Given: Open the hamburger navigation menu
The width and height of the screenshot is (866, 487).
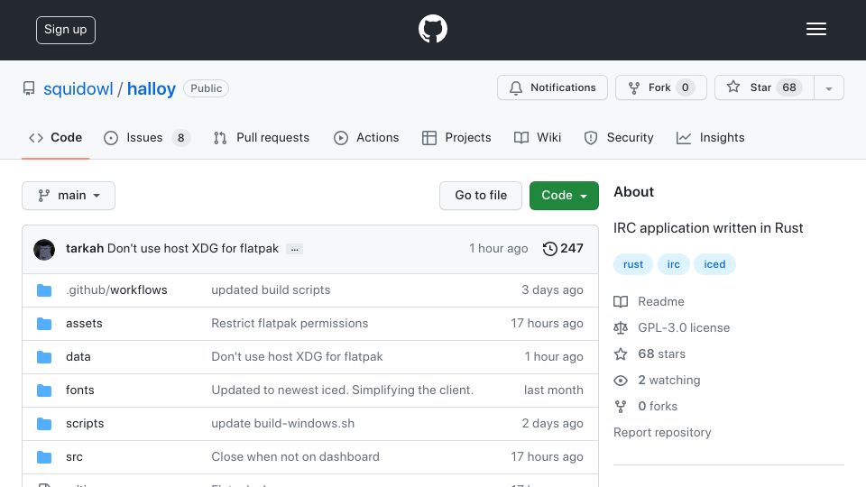Looking at the screenshot, I should [x=815, y=29].
